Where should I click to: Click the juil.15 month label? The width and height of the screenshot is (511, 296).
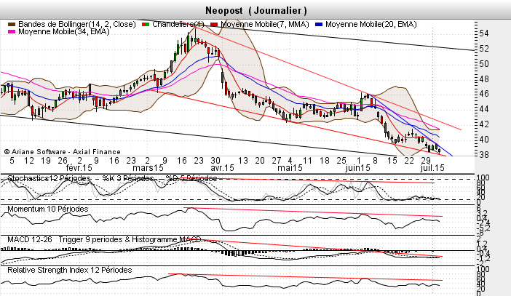point(432,168)
